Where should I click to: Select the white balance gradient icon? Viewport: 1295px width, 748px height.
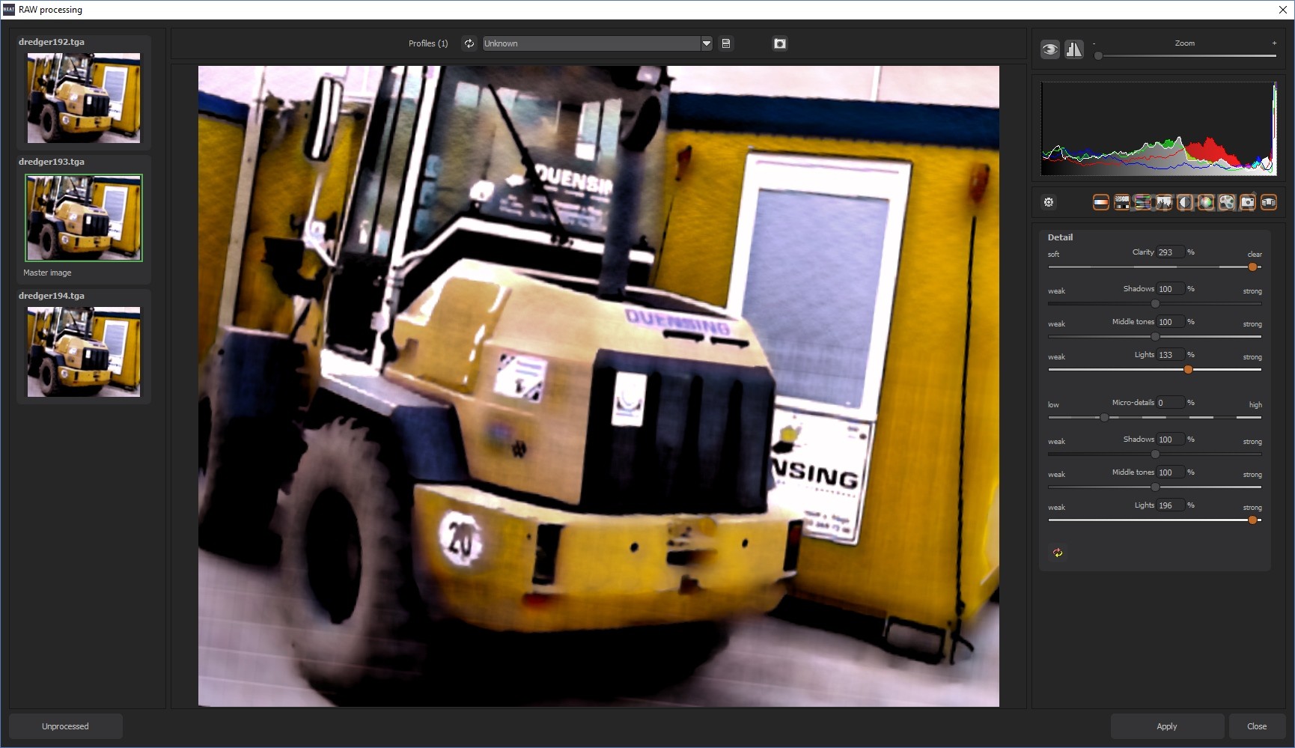1101,202
